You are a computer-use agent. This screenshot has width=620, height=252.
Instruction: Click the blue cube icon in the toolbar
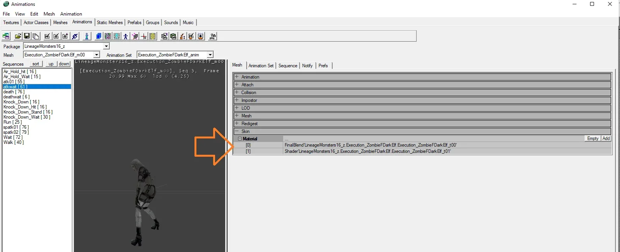[x=99, y=36]
